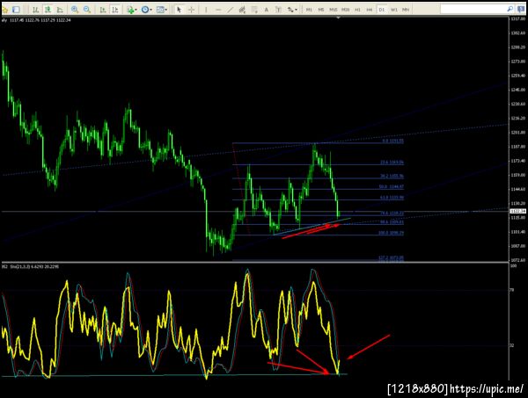
Task: Switch timeframe to H4
Action: [370, 10]
